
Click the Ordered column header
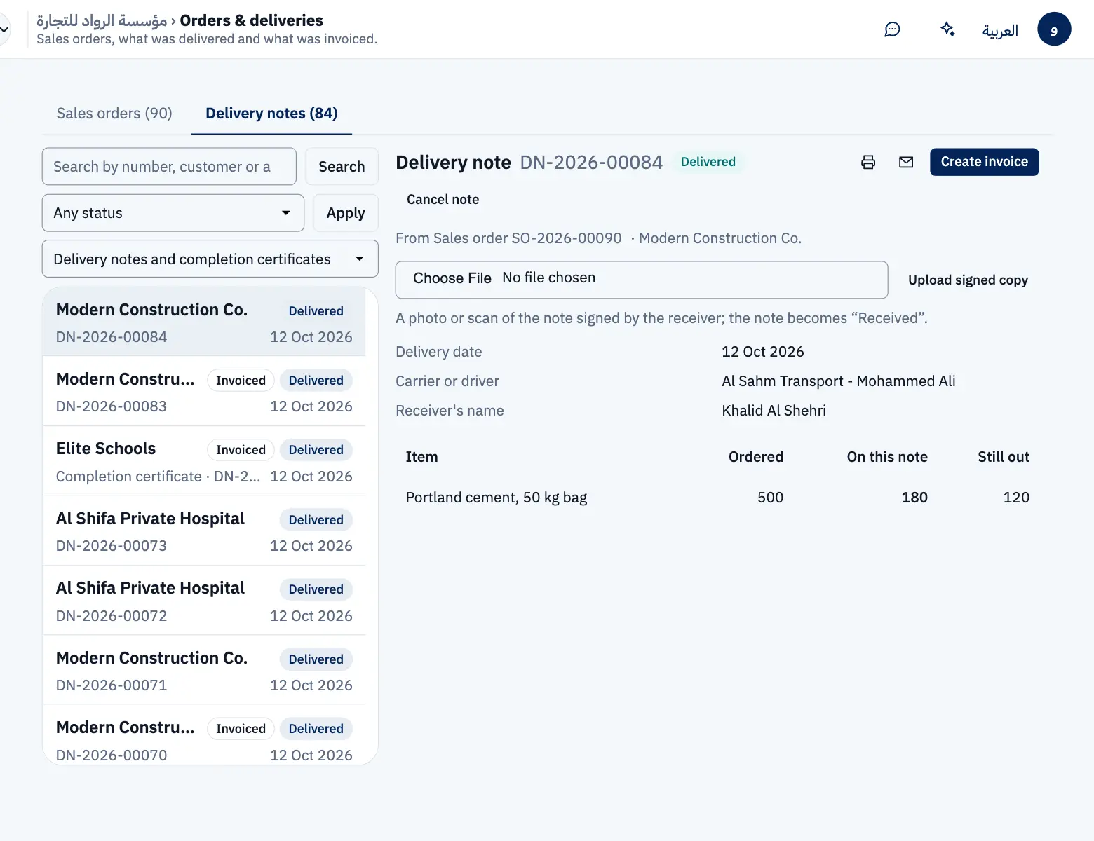pyautogui.click(x=756, y=457)
